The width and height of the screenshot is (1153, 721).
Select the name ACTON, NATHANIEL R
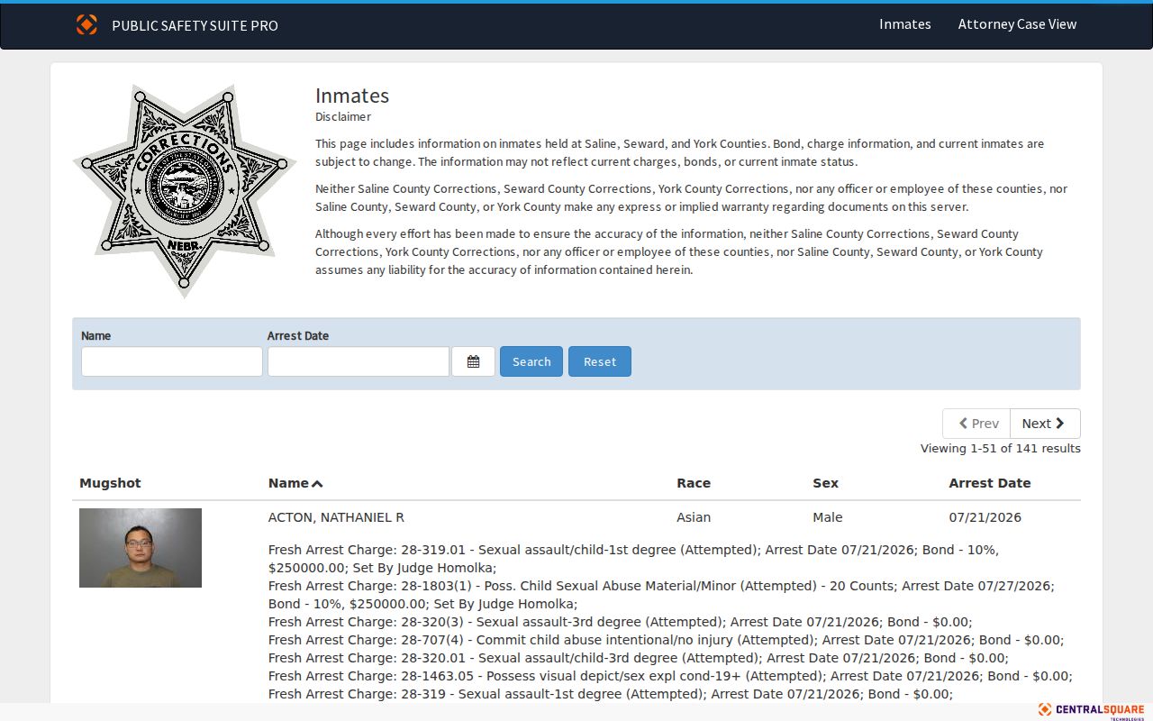pos(336,517)
